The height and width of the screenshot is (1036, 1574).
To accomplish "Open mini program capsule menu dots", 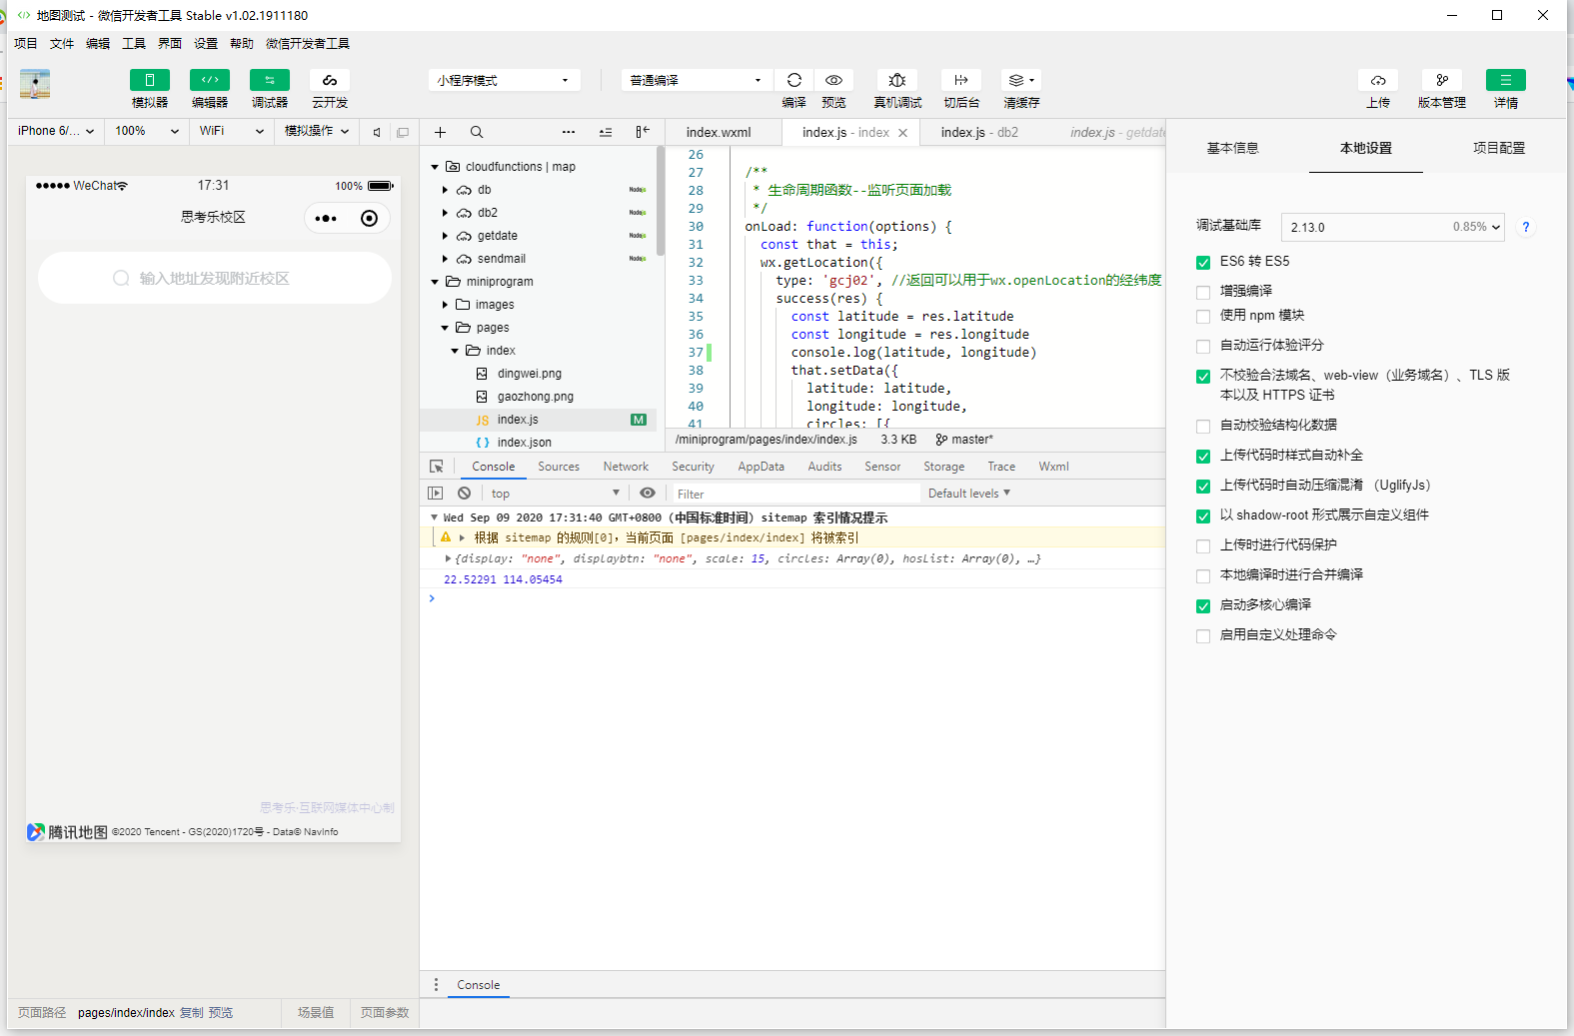I will coord(326,219).
